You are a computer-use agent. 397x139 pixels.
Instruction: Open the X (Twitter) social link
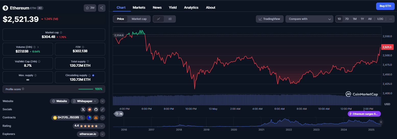83,109
